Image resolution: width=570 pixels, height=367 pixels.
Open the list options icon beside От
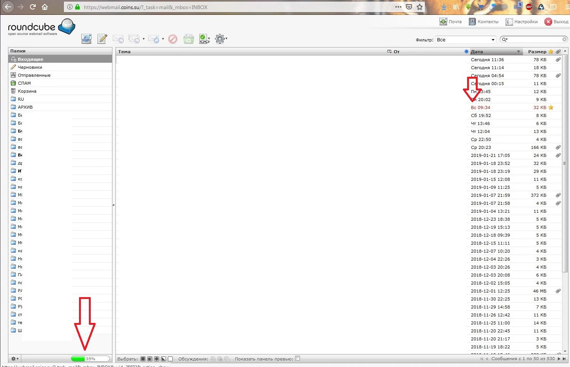coord(389,52)
